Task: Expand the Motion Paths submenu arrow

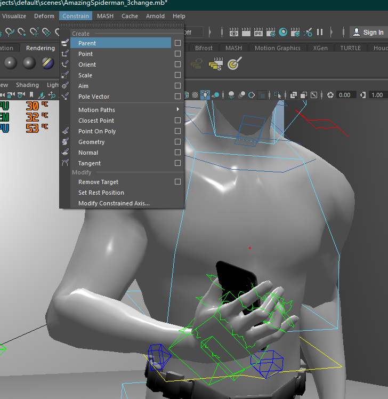Action: [178, 109]
